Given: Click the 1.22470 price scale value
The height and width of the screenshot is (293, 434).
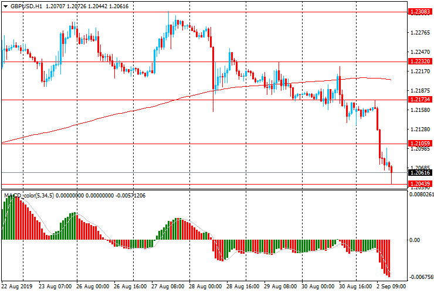Looking at the screenshot, I should [421, 52].
